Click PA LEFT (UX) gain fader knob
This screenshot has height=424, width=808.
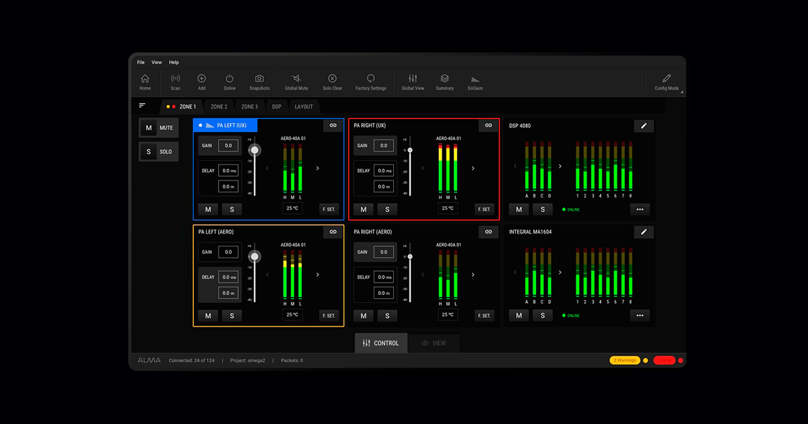(254, 149)
